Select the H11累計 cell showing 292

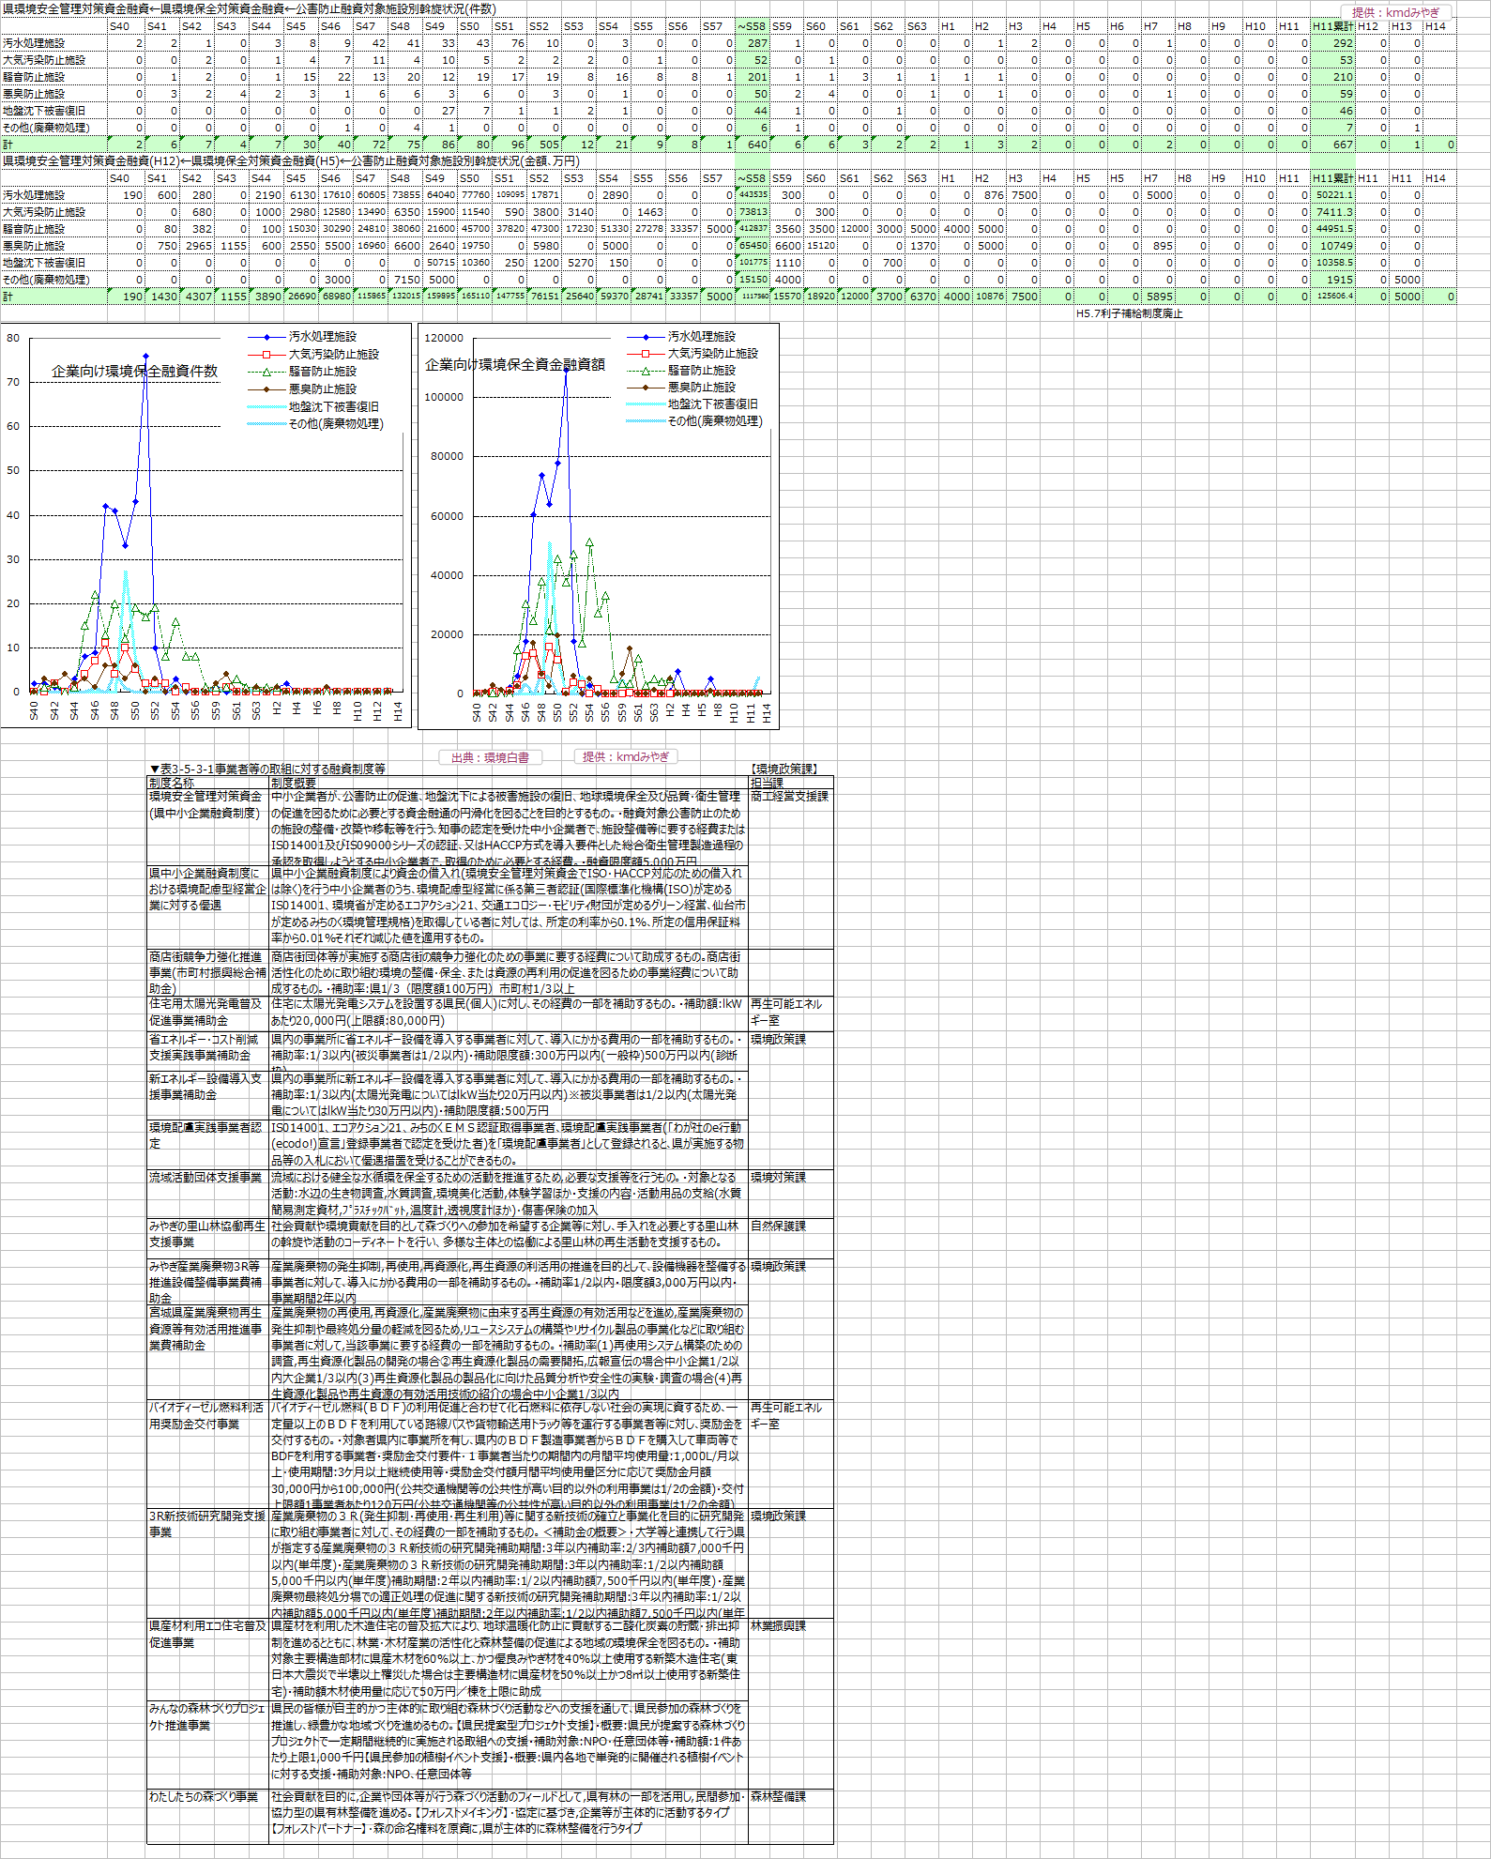point(1333,43)
